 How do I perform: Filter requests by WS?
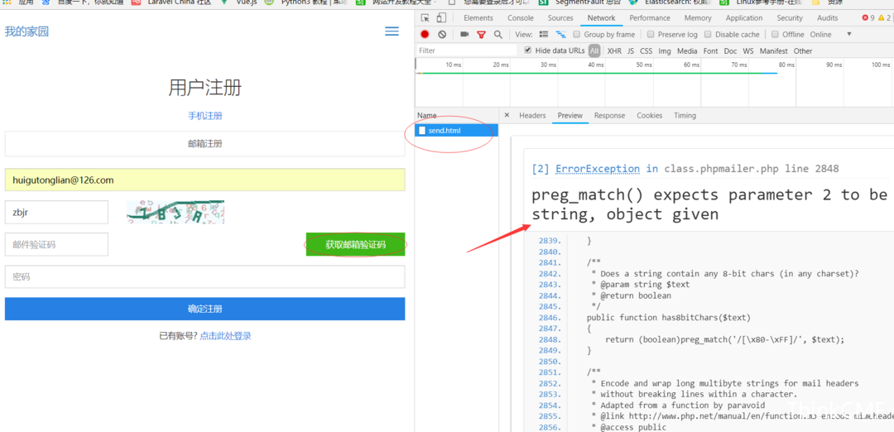pyautogui.click(x=748, y=50)
